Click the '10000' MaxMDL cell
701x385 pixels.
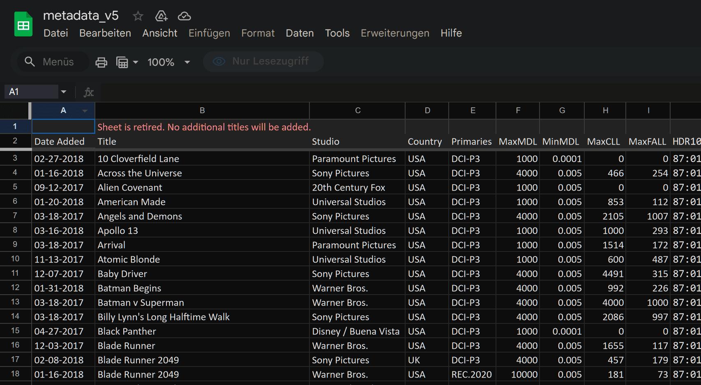coord(518,374)
